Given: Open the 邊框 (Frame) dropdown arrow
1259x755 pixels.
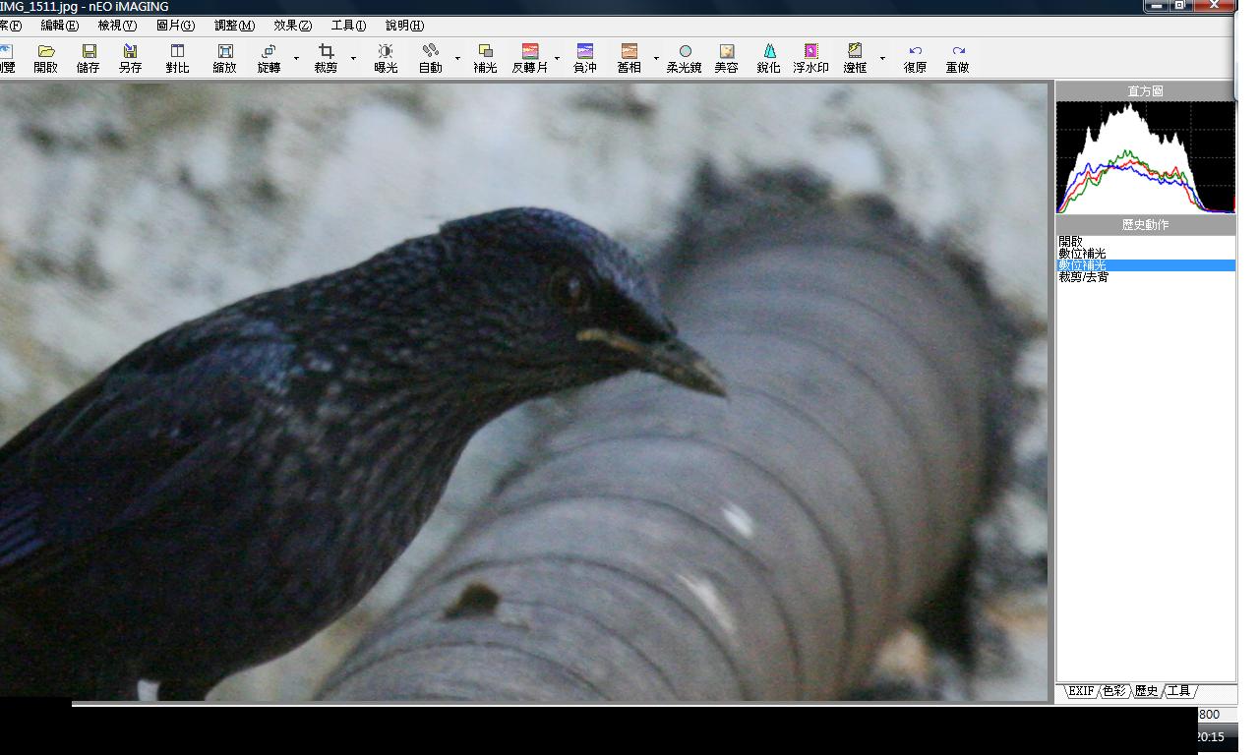Looking at the screenshot, I should tap(882, 59).
